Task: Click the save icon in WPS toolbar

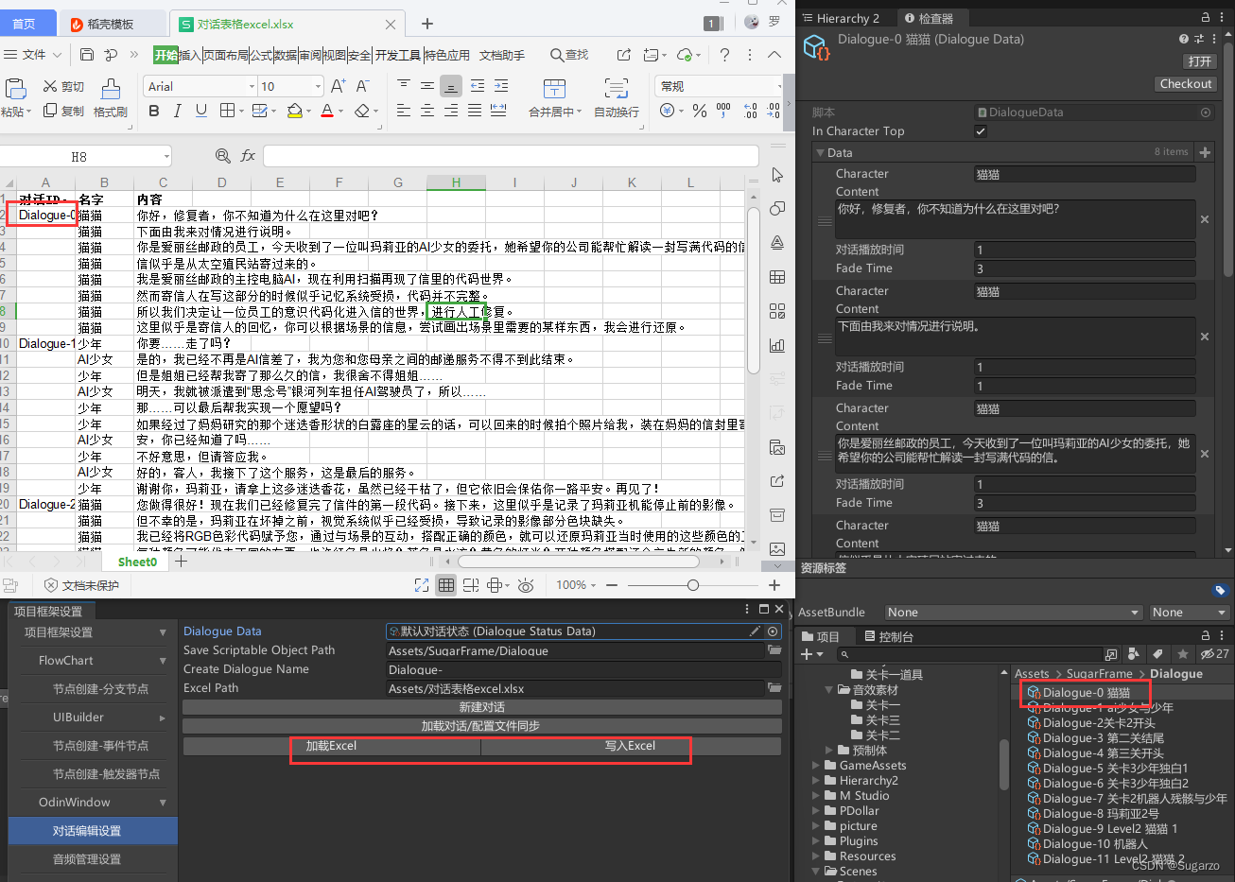Action: click(x=87, y=55)
